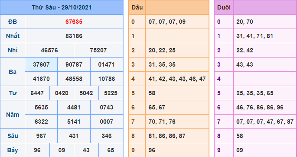Screen dimensions: 297x157
Task: Click Đuôi row 1 values 31, 41, 71, 81
Action: click(255, 36)
